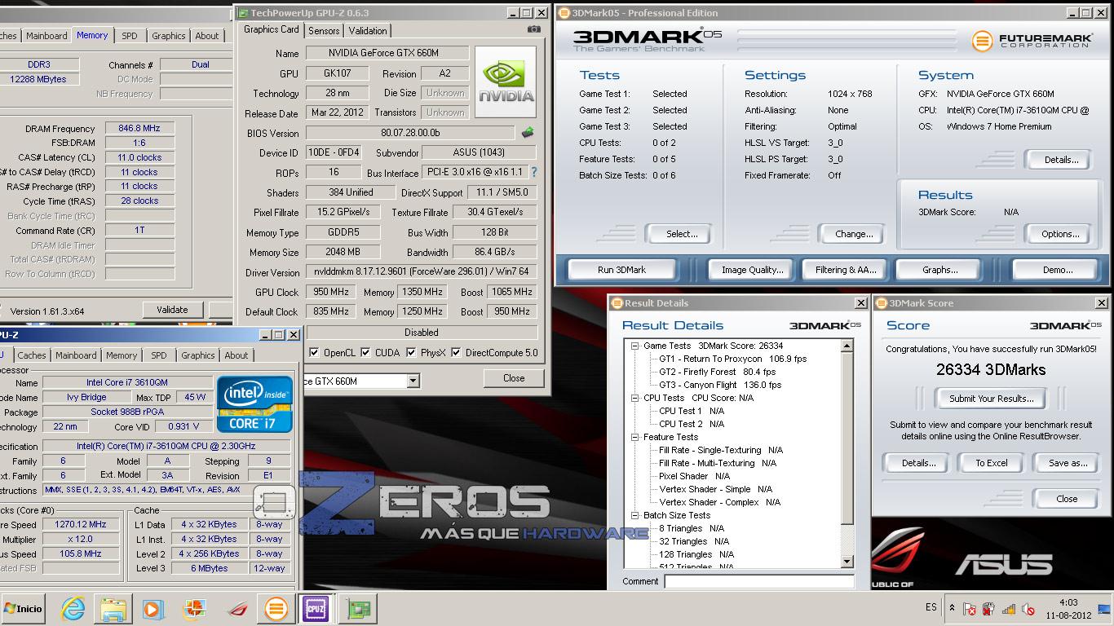Image resolution: width=1114 pixels, height=626 pixels.
Task: Click the Intel Core i7 logo in CPU-Z
Action: (255, 403)
